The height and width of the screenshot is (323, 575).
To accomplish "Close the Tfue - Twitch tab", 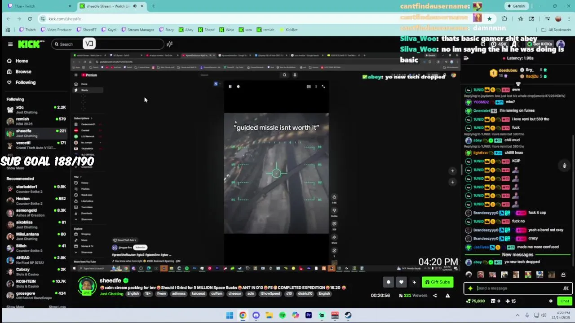I will (x=70, y=6).
